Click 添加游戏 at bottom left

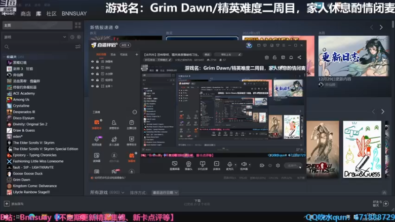(14, 204)
